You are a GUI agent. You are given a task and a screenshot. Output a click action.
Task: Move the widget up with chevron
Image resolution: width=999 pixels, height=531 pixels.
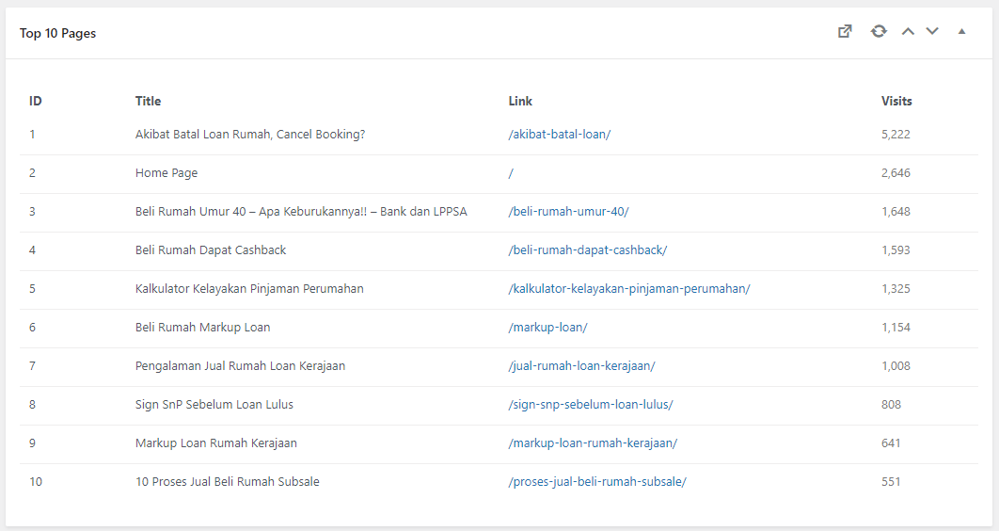tap(908, 31)
